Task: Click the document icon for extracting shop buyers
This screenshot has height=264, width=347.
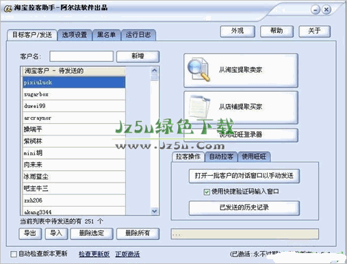Action: [x=200, y=107]
